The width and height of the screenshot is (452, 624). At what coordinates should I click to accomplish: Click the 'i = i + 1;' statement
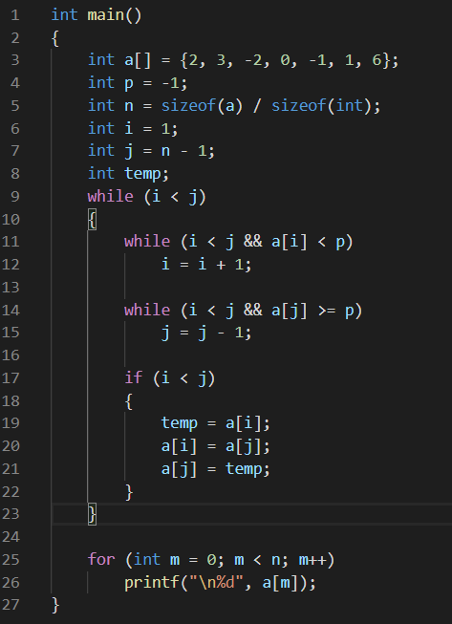(206, 265)
